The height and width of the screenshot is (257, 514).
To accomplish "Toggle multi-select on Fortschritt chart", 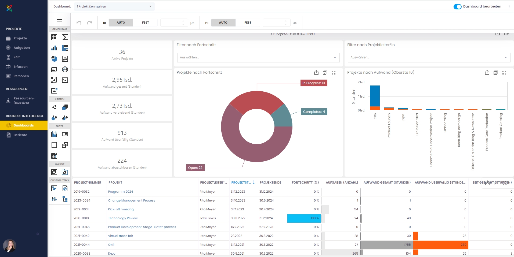I will tap(325, 73).
